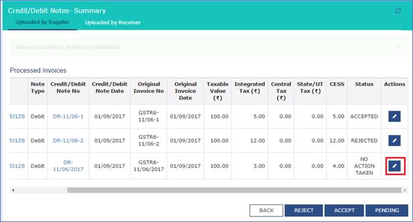The width and height of the screenshot is (413, 222).
Task: Open debit note link DR-11/06/2017
Action: pos(68,166)
